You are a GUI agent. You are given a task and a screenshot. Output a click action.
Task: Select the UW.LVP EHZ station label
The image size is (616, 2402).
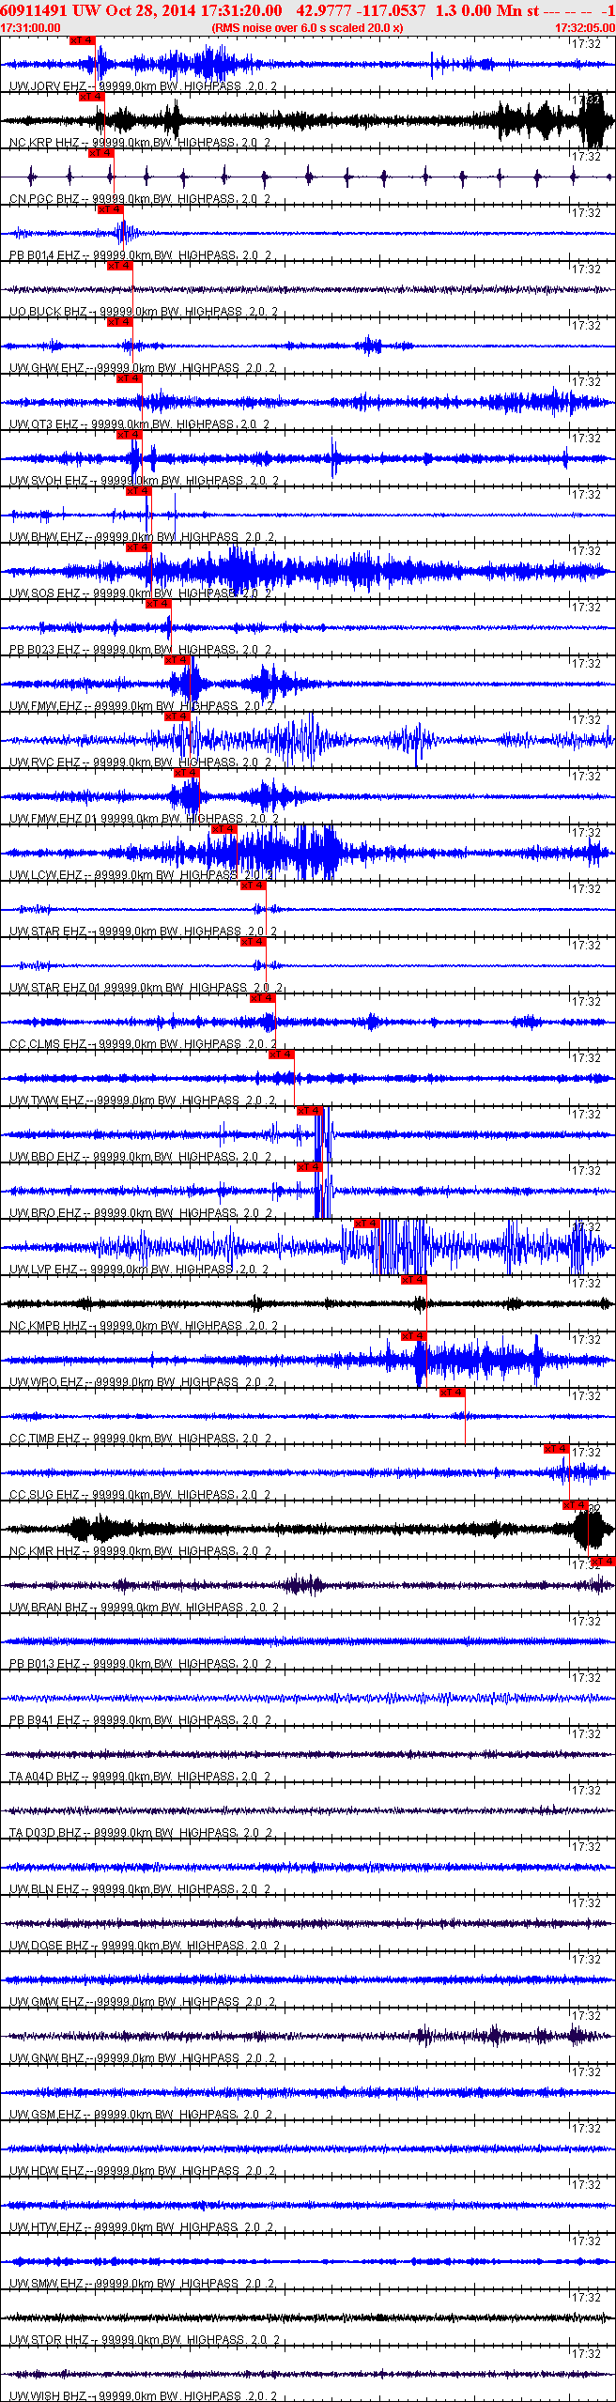[44, 1270]
